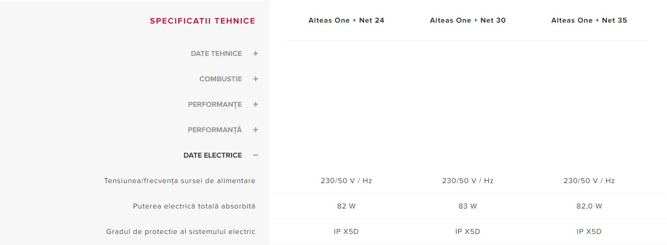Select the Alteas One + Net 30 column header
667x245 pixels.
pos(468,20)
